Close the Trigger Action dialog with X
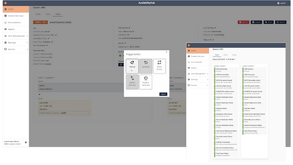Viewport: 293px width, 165px height. pyautogui.click(x=167, y=52)
